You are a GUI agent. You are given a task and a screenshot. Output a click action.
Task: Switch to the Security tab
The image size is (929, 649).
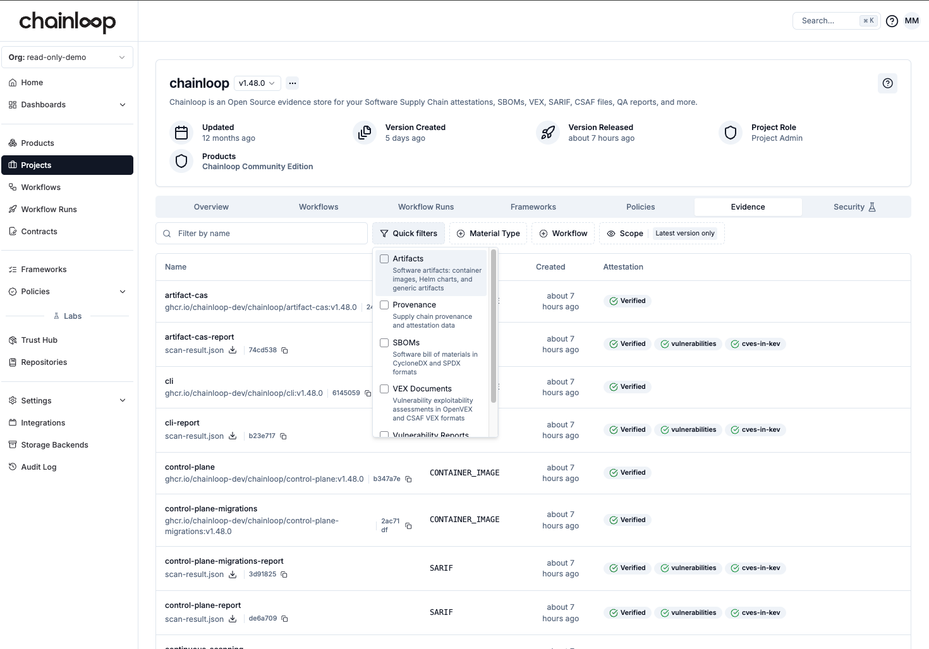(x=855, y=207)
